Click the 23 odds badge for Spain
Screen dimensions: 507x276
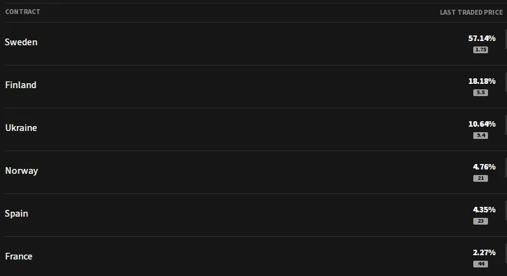pos(481,221)
